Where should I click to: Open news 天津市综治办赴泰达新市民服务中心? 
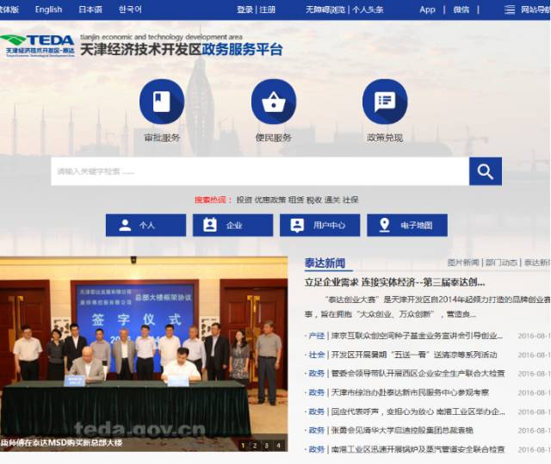(410, 393)
